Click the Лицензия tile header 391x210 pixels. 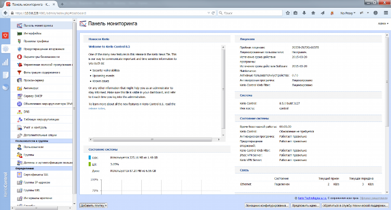[x=308, y=39]
